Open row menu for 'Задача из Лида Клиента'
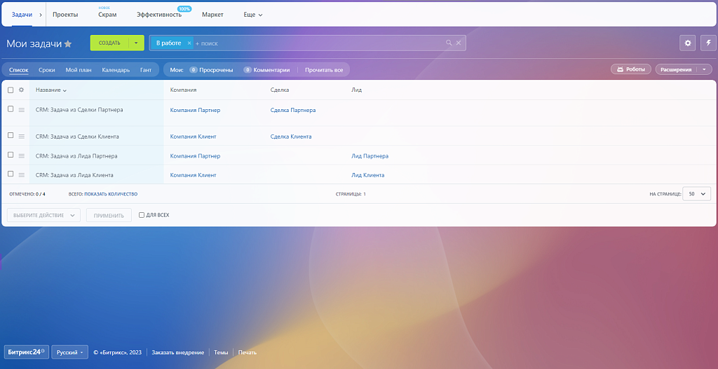Screen dimensions: 718x369 tap(21, 175)
